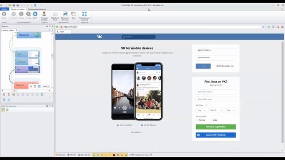Click the open folder icon in the quick access bar
Image resolution: width=285 pixels, height=160 pixels.
[10, 5]
